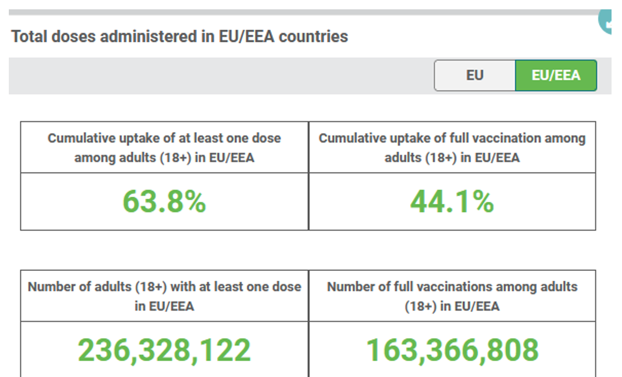This screenshot has height=377, width=622.
Task: Click the teal circular icon in the top corner
Action: [610, 21]
